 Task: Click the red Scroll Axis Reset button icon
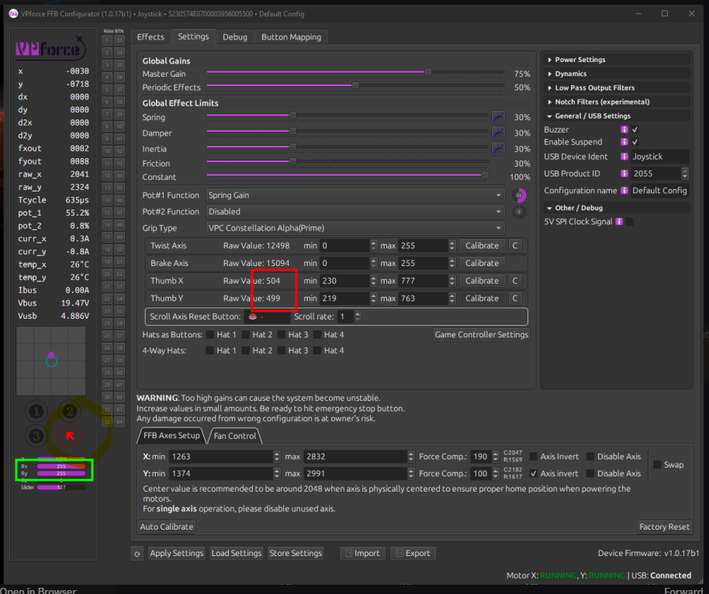click(253, 316)
